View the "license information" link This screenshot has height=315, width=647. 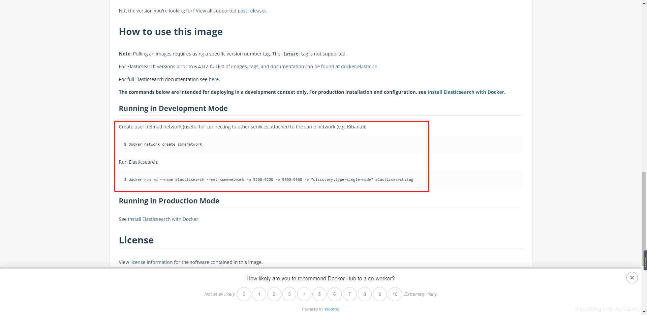coord(151,262)
